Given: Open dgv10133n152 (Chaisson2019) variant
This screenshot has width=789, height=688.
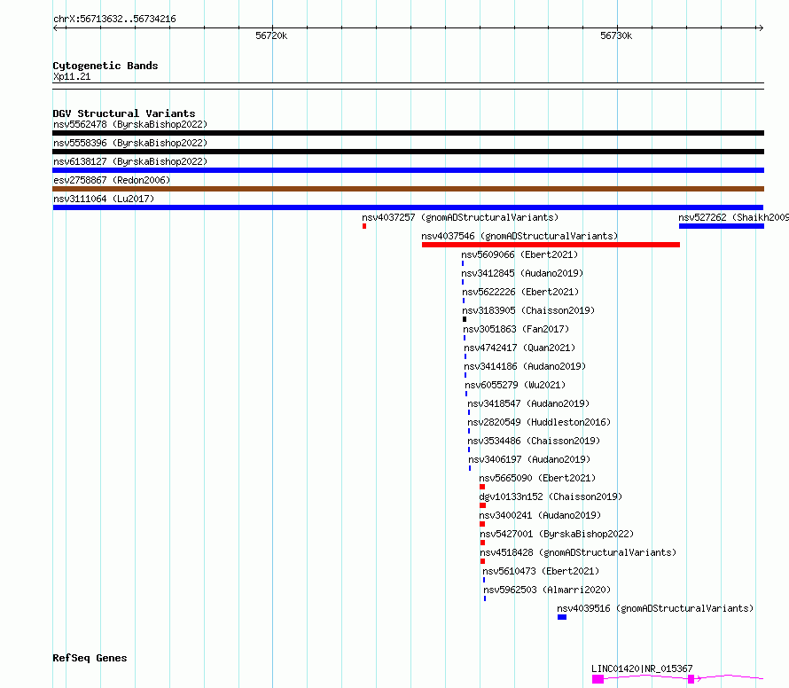Looking at the screenshot, I should [551, 496].
